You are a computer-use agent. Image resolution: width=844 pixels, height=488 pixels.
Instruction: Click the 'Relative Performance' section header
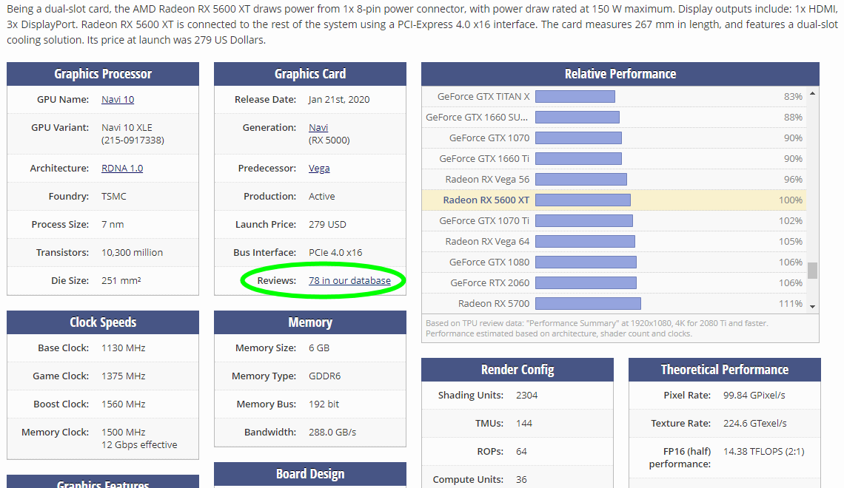(620, 74)
